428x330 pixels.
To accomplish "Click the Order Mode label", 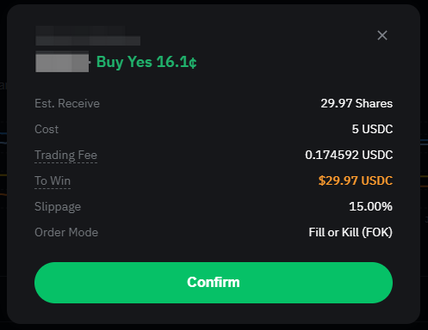I will point(66,232).
